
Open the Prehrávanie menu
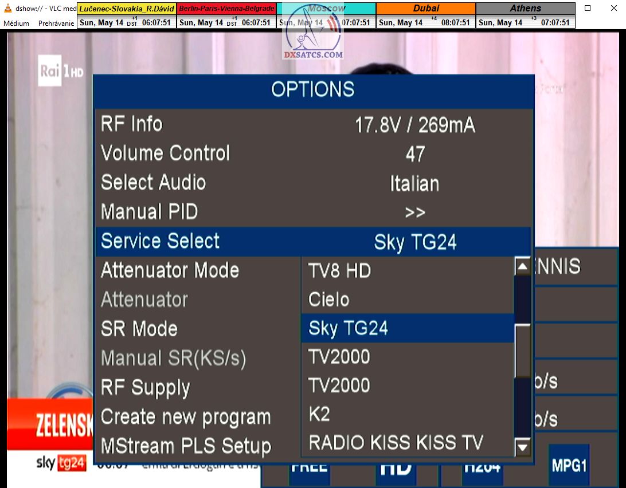coord(57,23)
